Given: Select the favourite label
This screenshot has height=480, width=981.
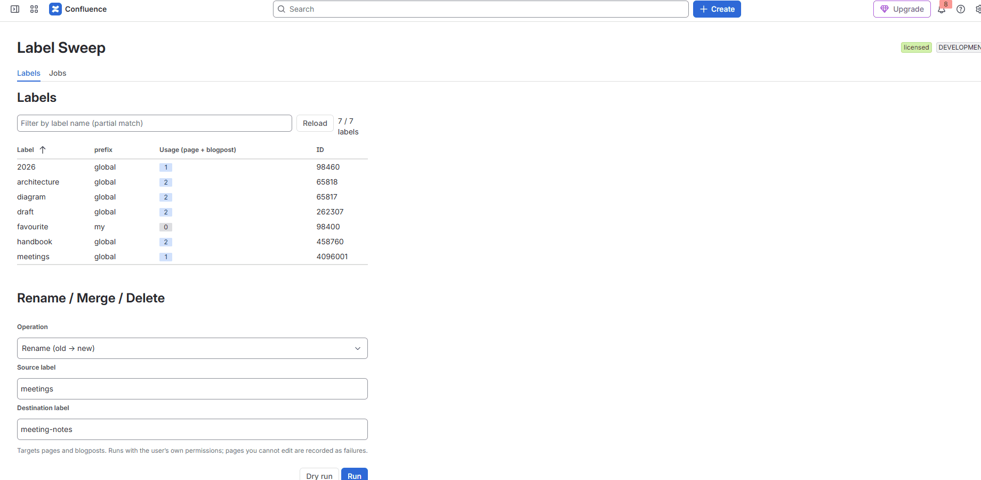Looking at the screenshot, I should coord(33,227).
